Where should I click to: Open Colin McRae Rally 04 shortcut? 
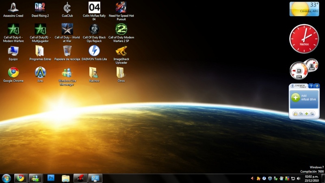[94, 11]
